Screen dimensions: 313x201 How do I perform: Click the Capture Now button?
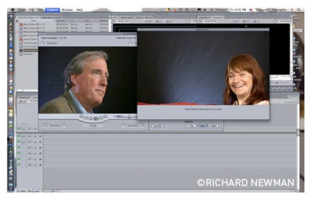click(202, 126)
